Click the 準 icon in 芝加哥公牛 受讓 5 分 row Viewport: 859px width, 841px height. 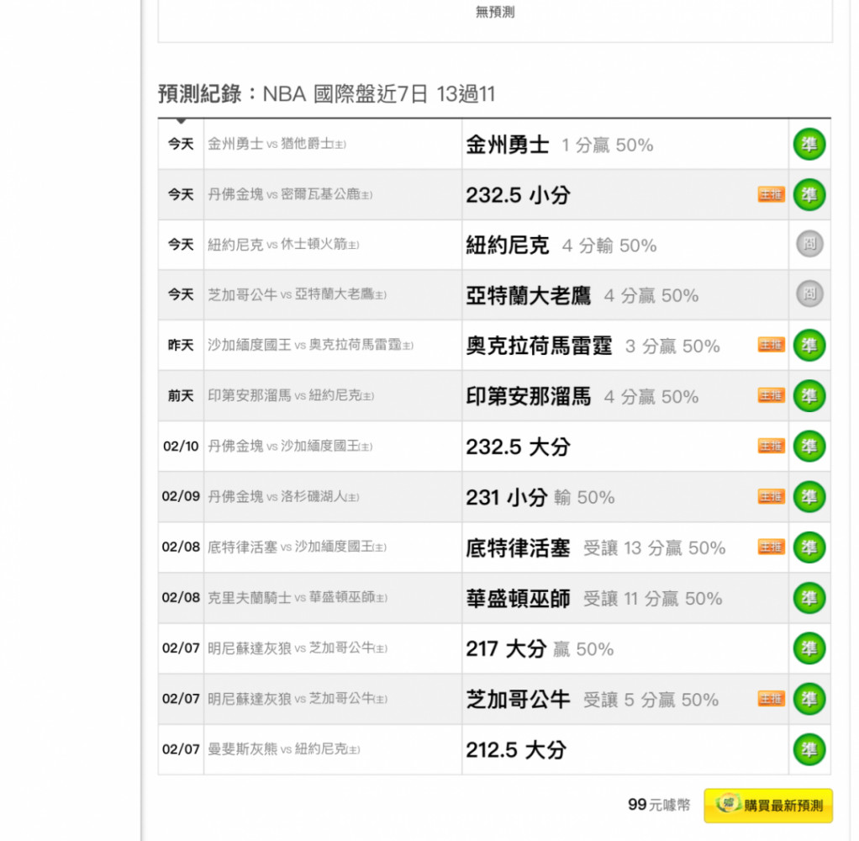(x=809, y=699)
